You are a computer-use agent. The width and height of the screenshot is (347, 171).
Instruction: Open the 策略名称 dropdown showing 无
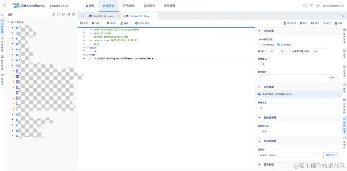[298, 108]
